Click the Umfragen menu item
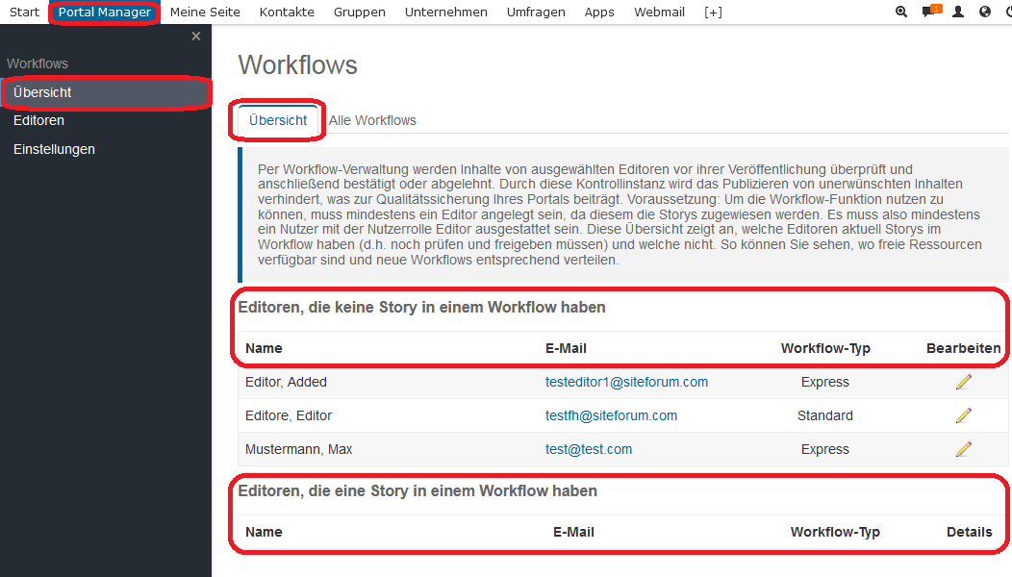Image resolution: width=1012 pixels, height=577 pixels. (x=536, y=12)
